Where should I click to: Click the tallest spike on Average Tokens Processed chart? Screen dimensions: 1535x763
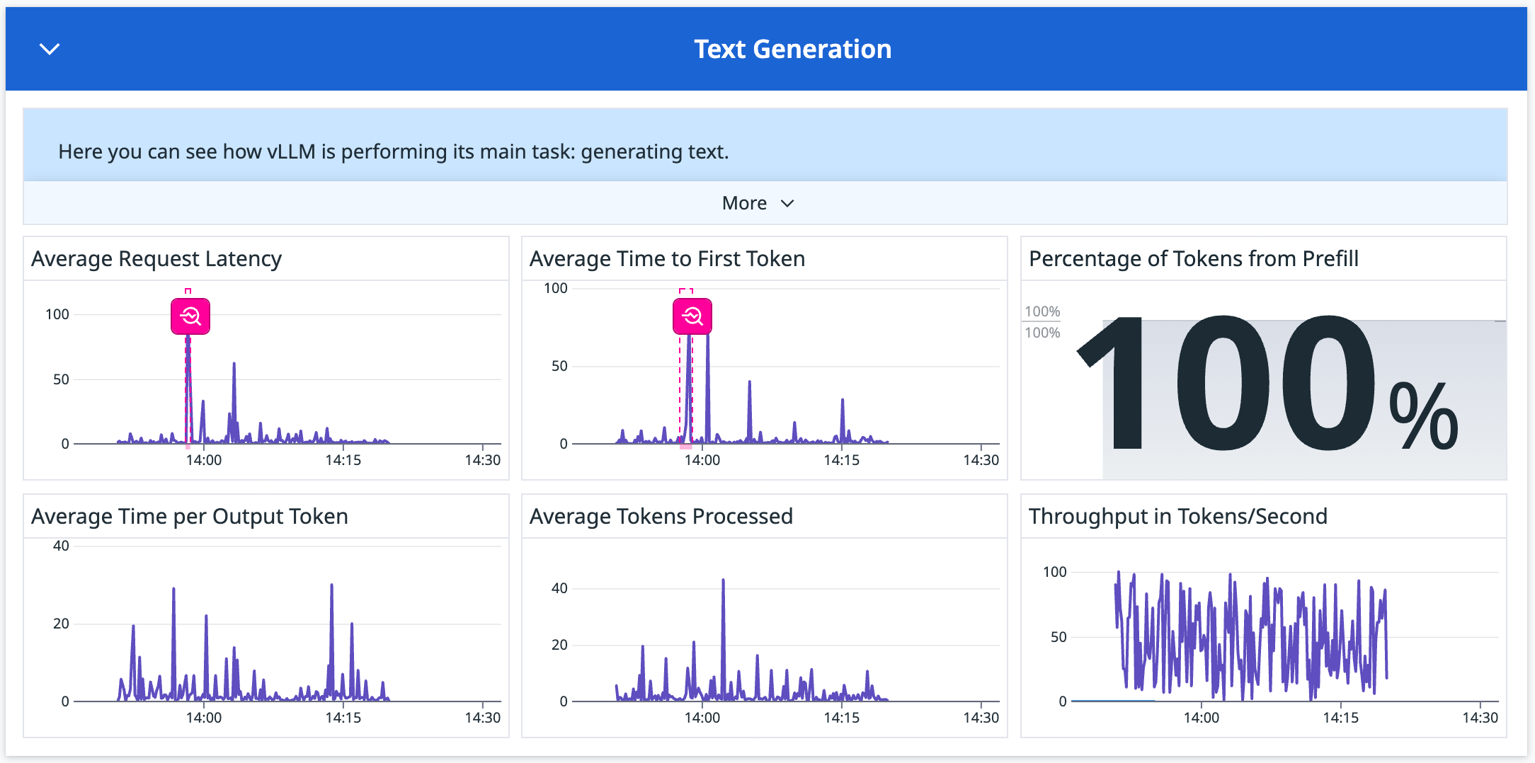(724, 580)
